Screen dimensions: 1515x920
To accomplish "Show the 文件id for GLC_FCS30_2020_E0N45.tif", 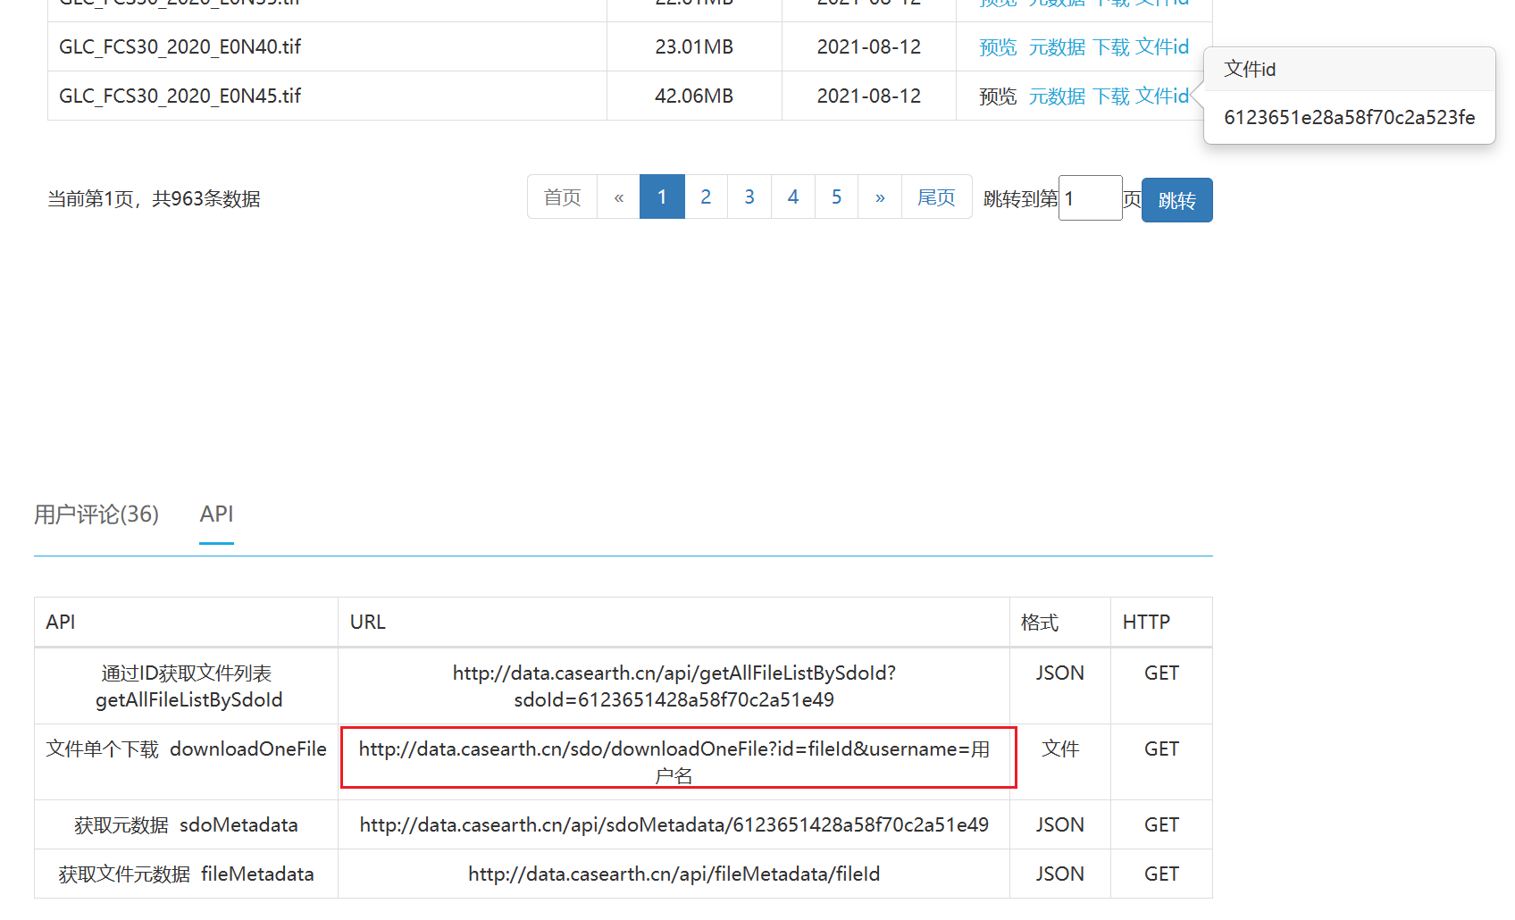I will tap(1162, 96).
